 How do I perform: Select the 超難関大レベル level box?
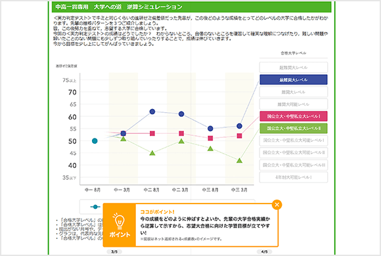(293, 68)
